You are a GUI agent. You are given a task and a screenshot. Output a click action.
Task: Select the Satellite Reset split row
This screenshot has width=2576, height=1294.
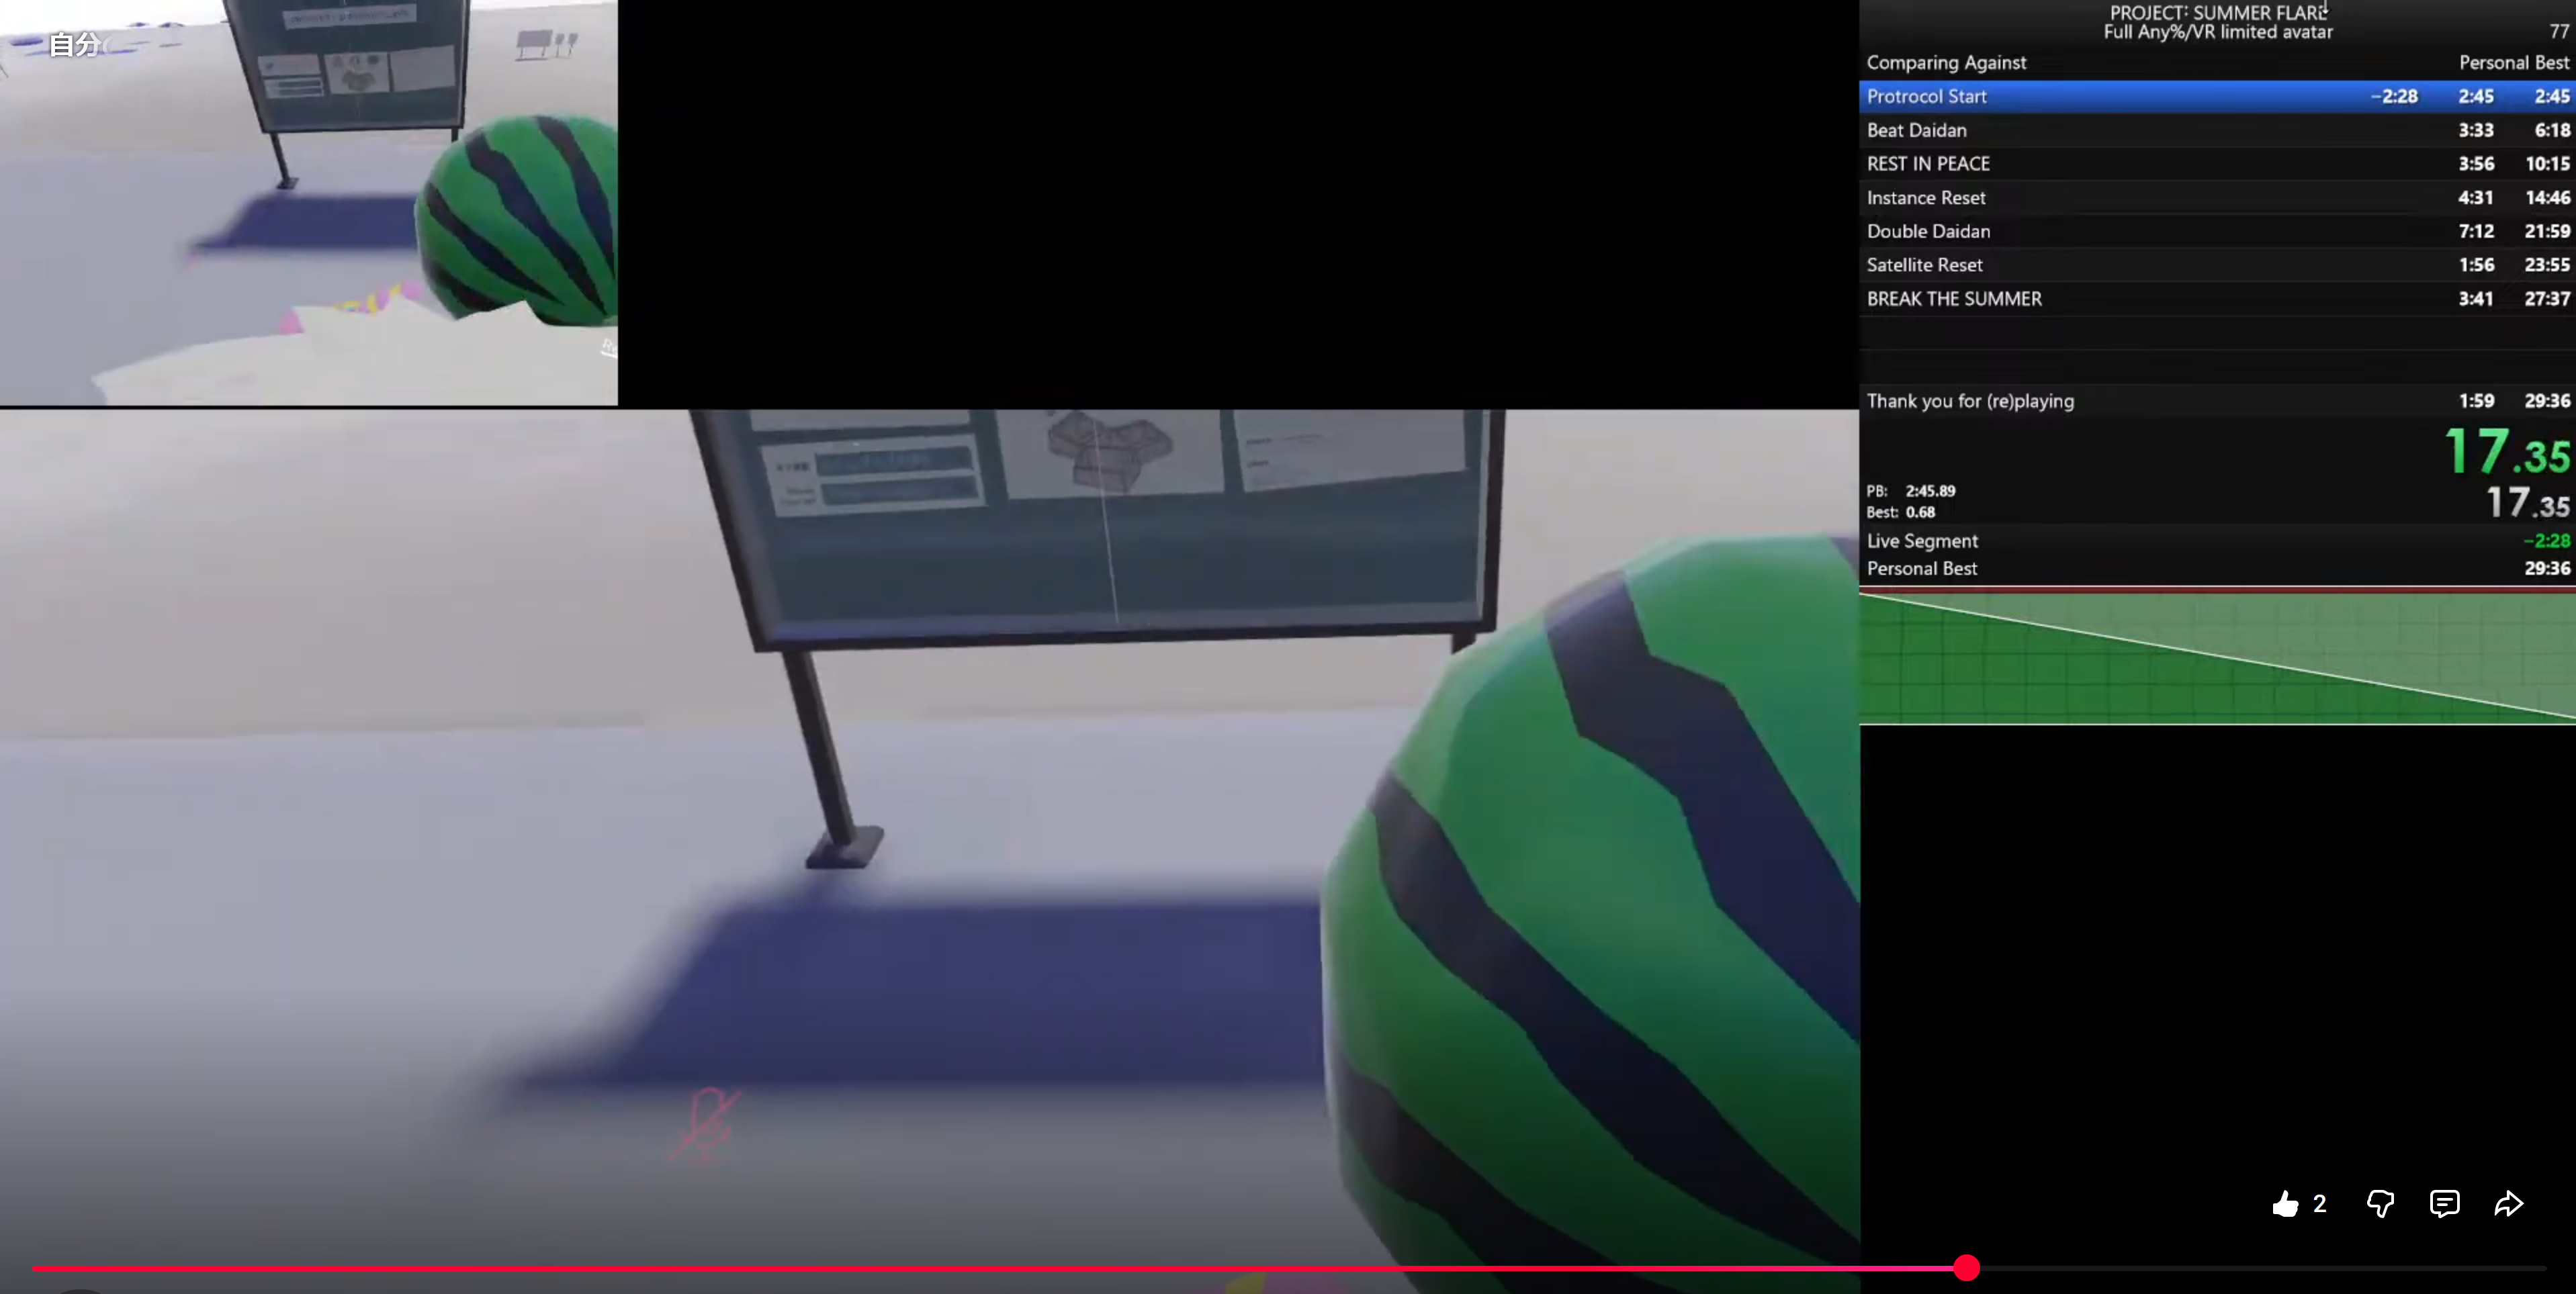tap(2216, 265)
